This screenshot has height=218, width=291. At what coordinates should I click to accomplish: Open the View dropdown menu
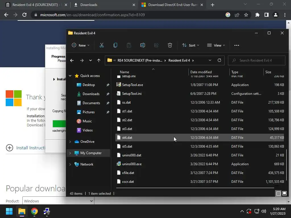click(216, 45)
